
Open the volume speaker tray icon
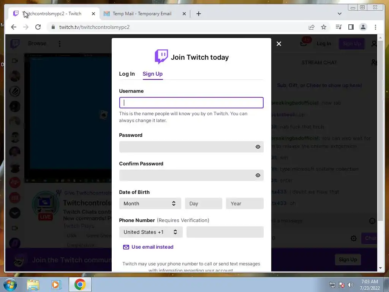click(350, 285)
